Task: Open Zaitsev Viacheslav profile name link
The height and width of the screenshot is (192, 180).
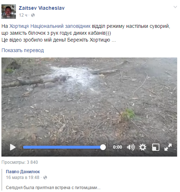Action: pyautogui.click(x=42, y=8)
